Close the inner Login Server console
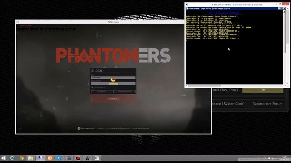The height and width of the screenshot is (163, 291). coord(284,8)
